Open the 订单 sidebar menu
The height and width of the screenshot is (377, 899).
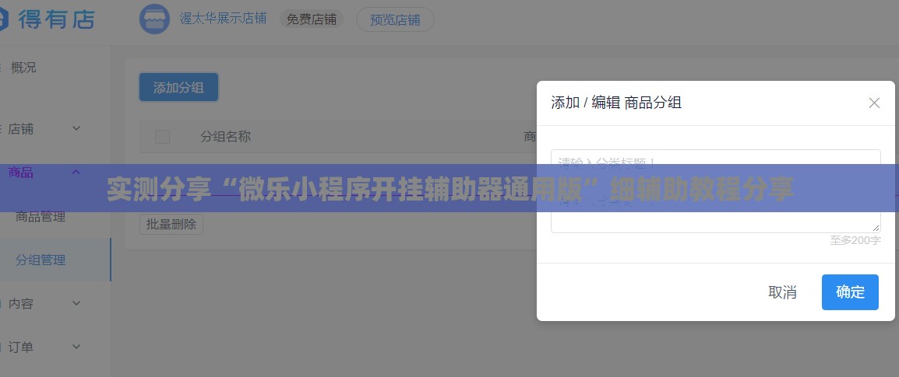20,347
